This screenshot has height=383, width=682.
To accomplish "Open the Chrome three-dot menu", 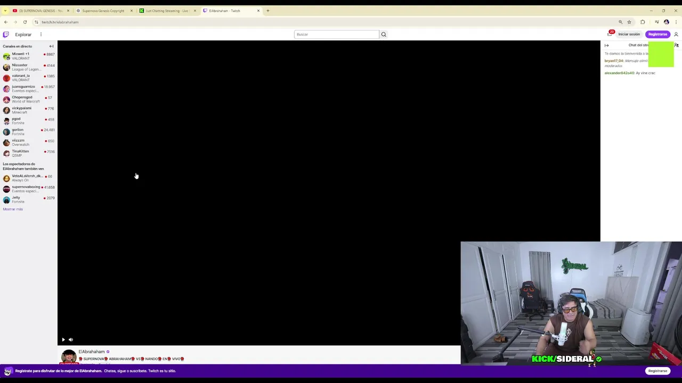I will coord(676,22).
